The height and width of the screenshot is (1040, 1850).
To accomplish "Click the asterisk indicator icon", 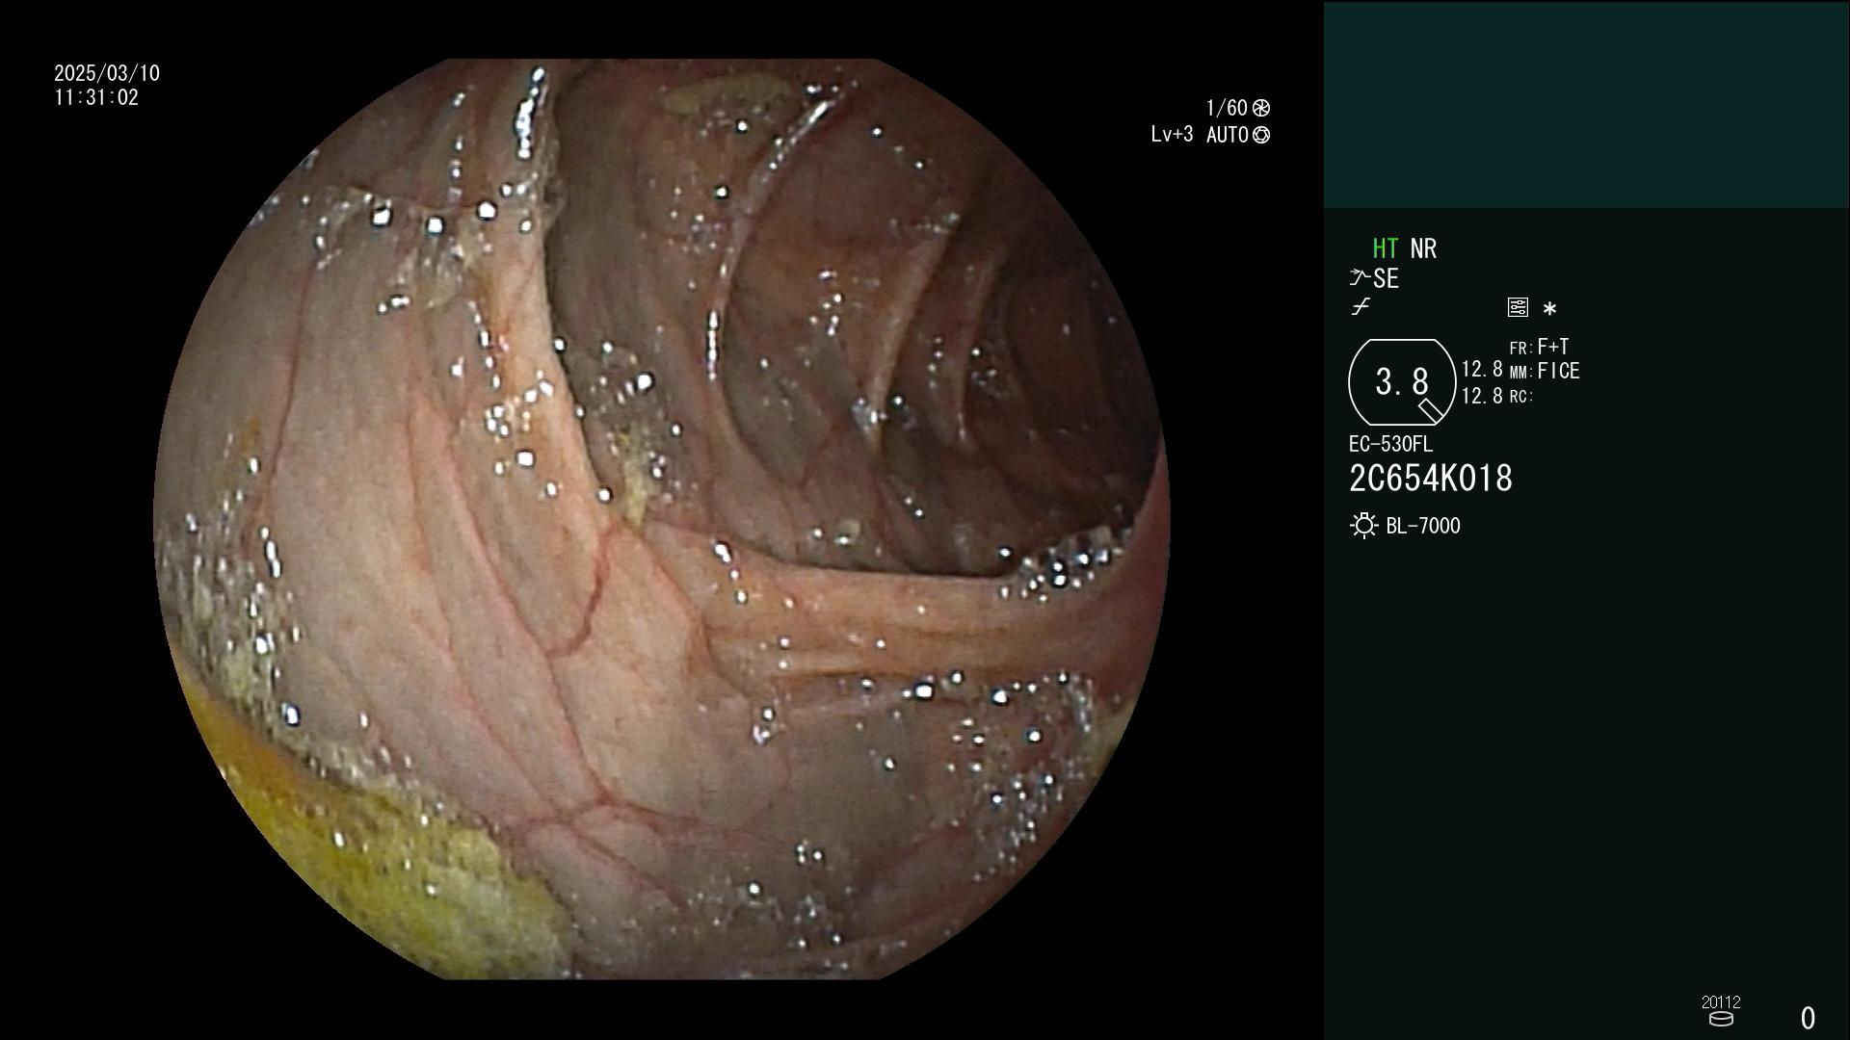I will click(x=1549, y=309).
